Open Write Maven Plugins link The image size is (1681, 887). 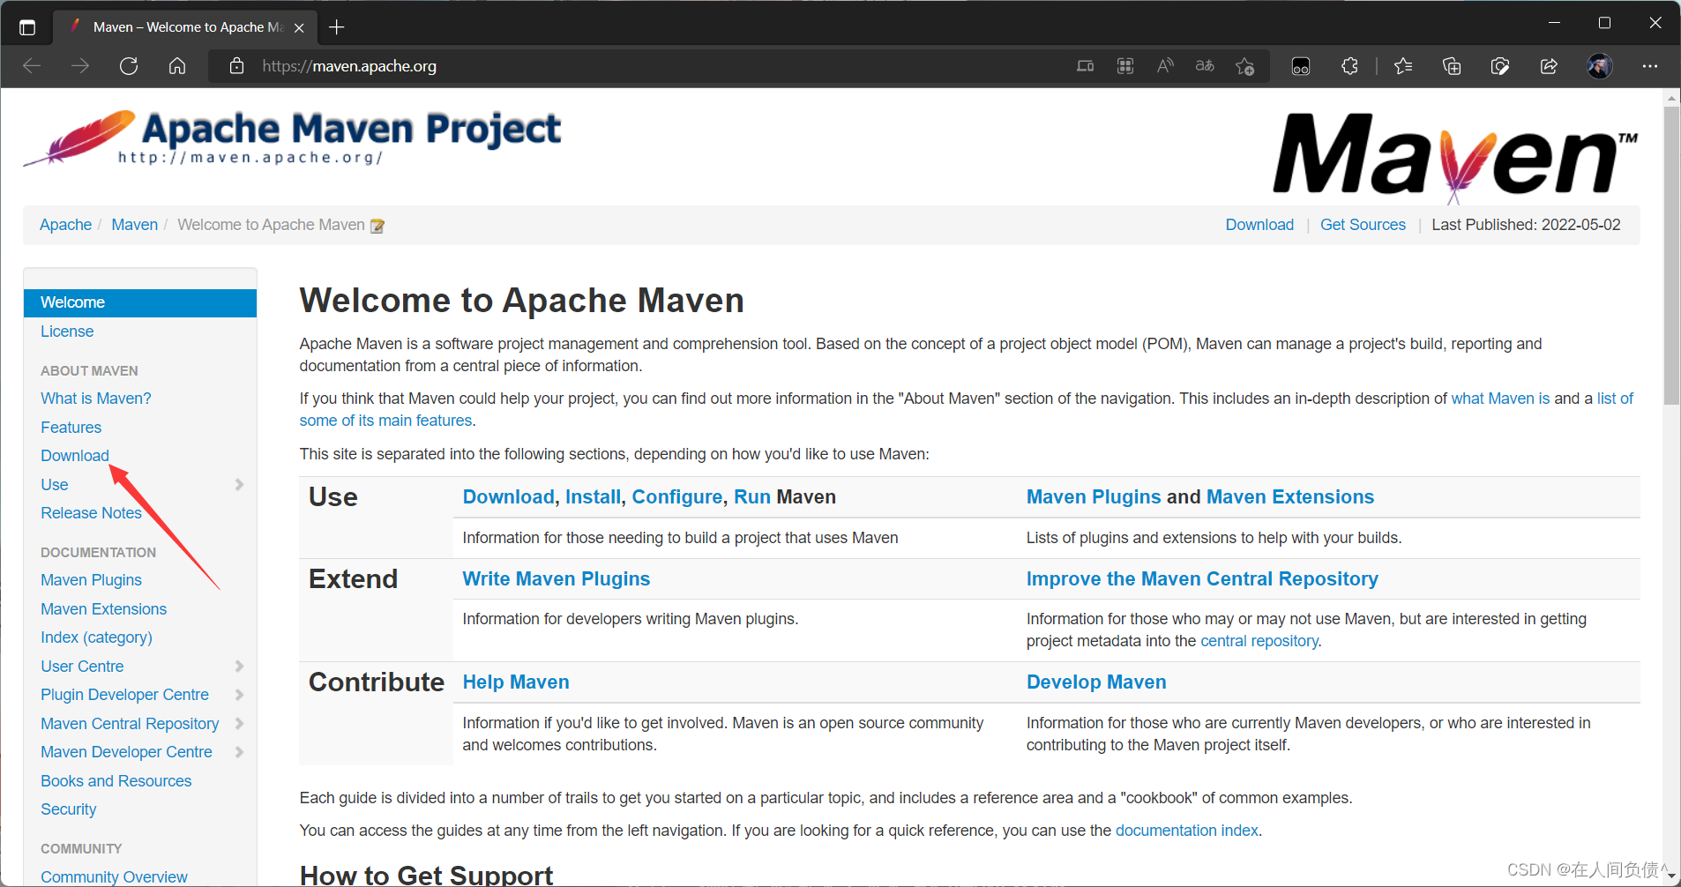557,579
